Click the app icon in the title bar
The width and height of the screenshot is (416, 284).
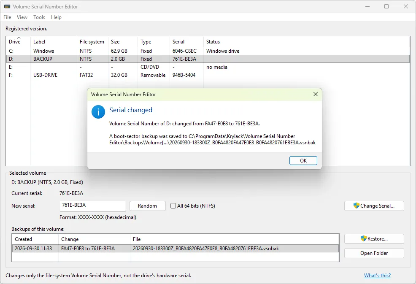coord(7,7)
